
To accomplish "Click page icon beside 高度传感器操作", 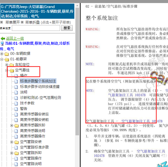I will point(16,137).
